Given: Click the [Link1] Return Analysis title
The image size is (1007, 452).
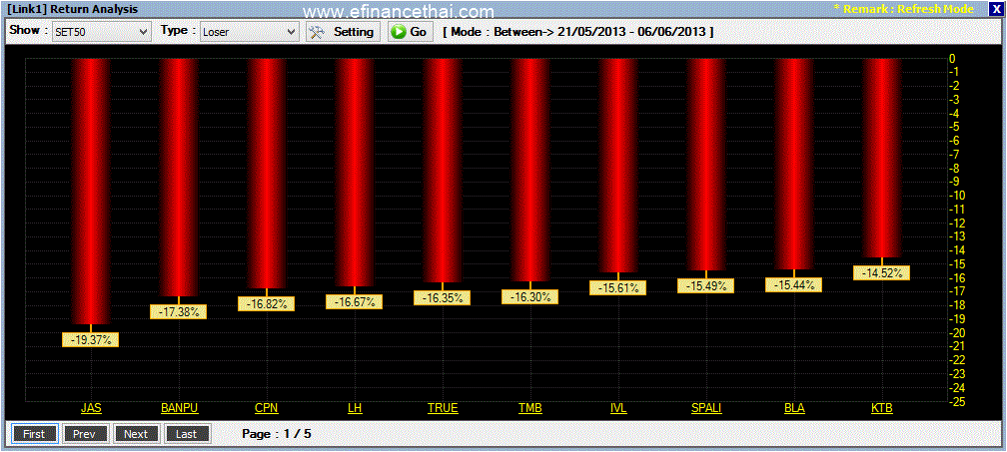Looking at the screenshot, I should 73,9.
